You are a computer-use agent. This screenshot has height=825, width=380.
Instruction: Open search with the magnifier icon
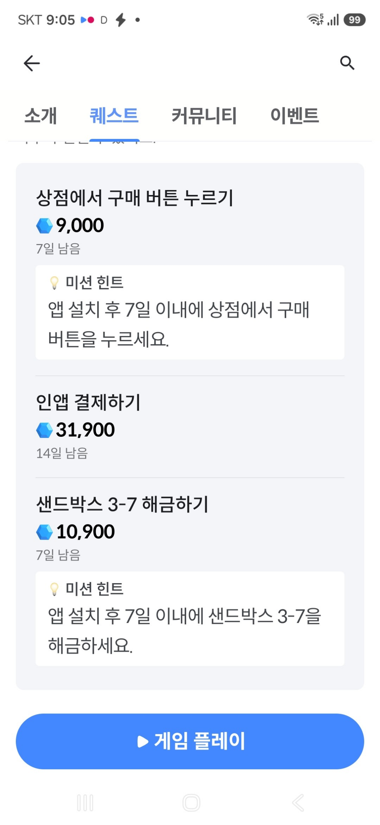click(347, 63)
